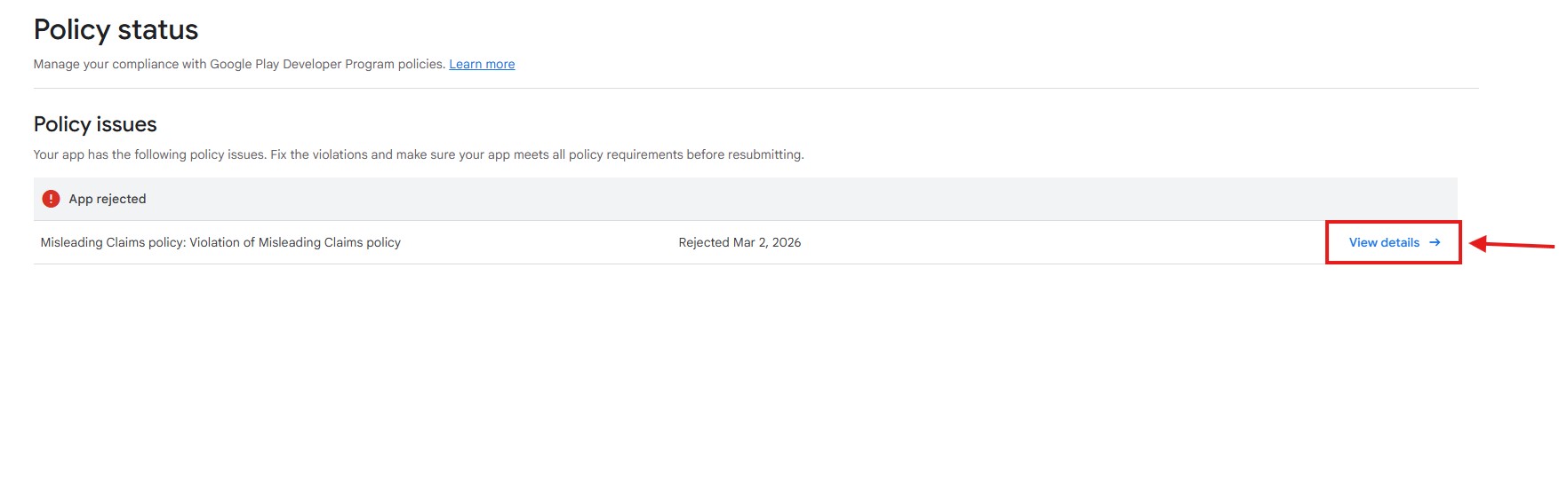1559x504 pixels.
Task: Click the red annotation arrow pointing left
Action: [1511, 244]
